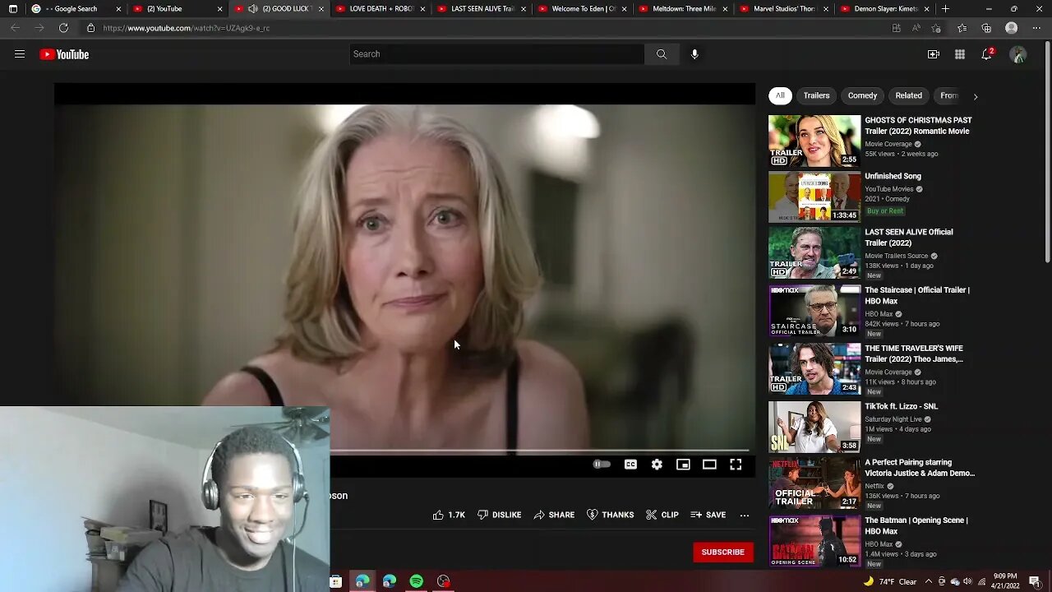Open the notifications bell
Viewport: 1052px width, 592px height.
coord(987,54)
